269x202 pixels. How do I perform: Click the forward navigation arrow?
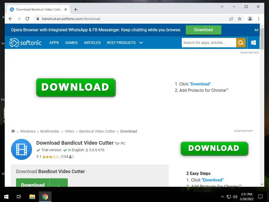click(19, 19)
